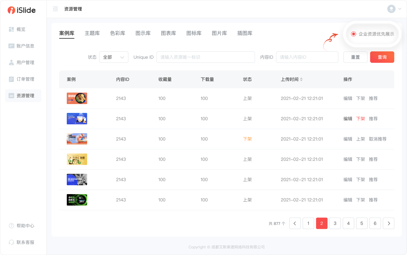The width and height of the screenshot is (407, 255).
Task: Open 帮助中心 question mark icon
Action: tap(11, 226)
